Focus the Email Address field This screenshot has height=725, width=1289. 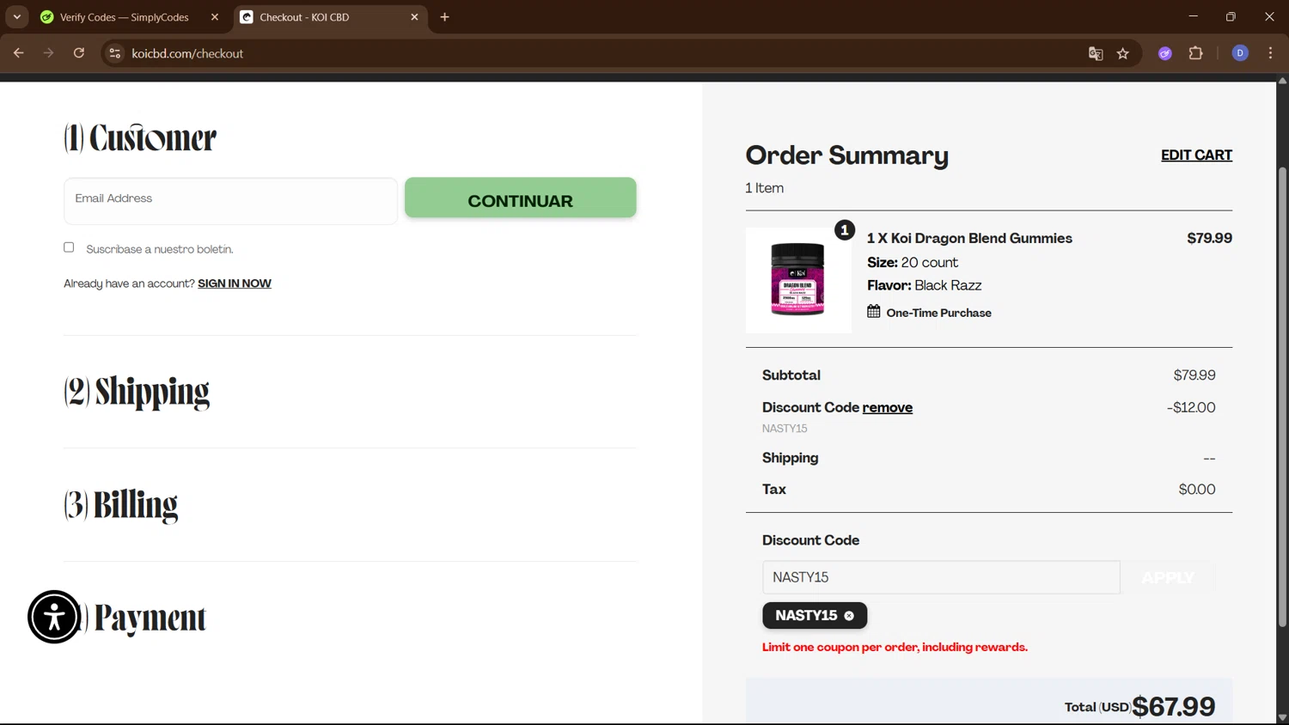click(x=230, y=201)
